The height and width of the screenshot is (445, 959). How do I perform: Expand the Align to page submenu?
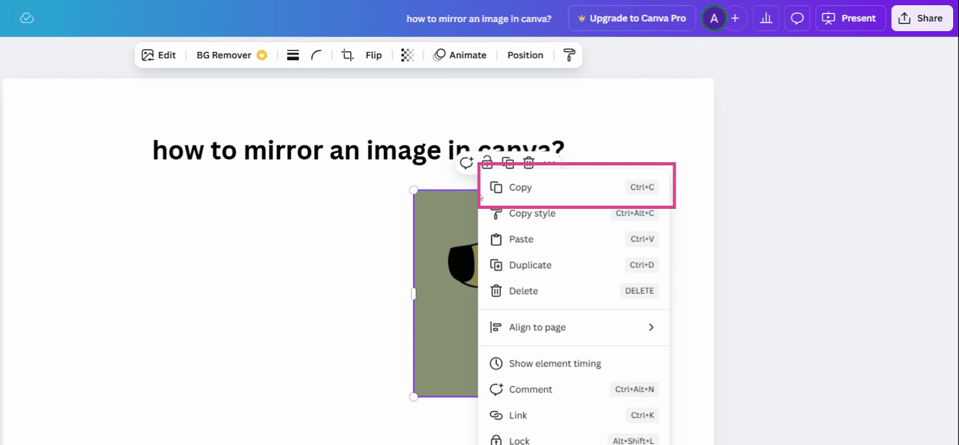point(574,328)
